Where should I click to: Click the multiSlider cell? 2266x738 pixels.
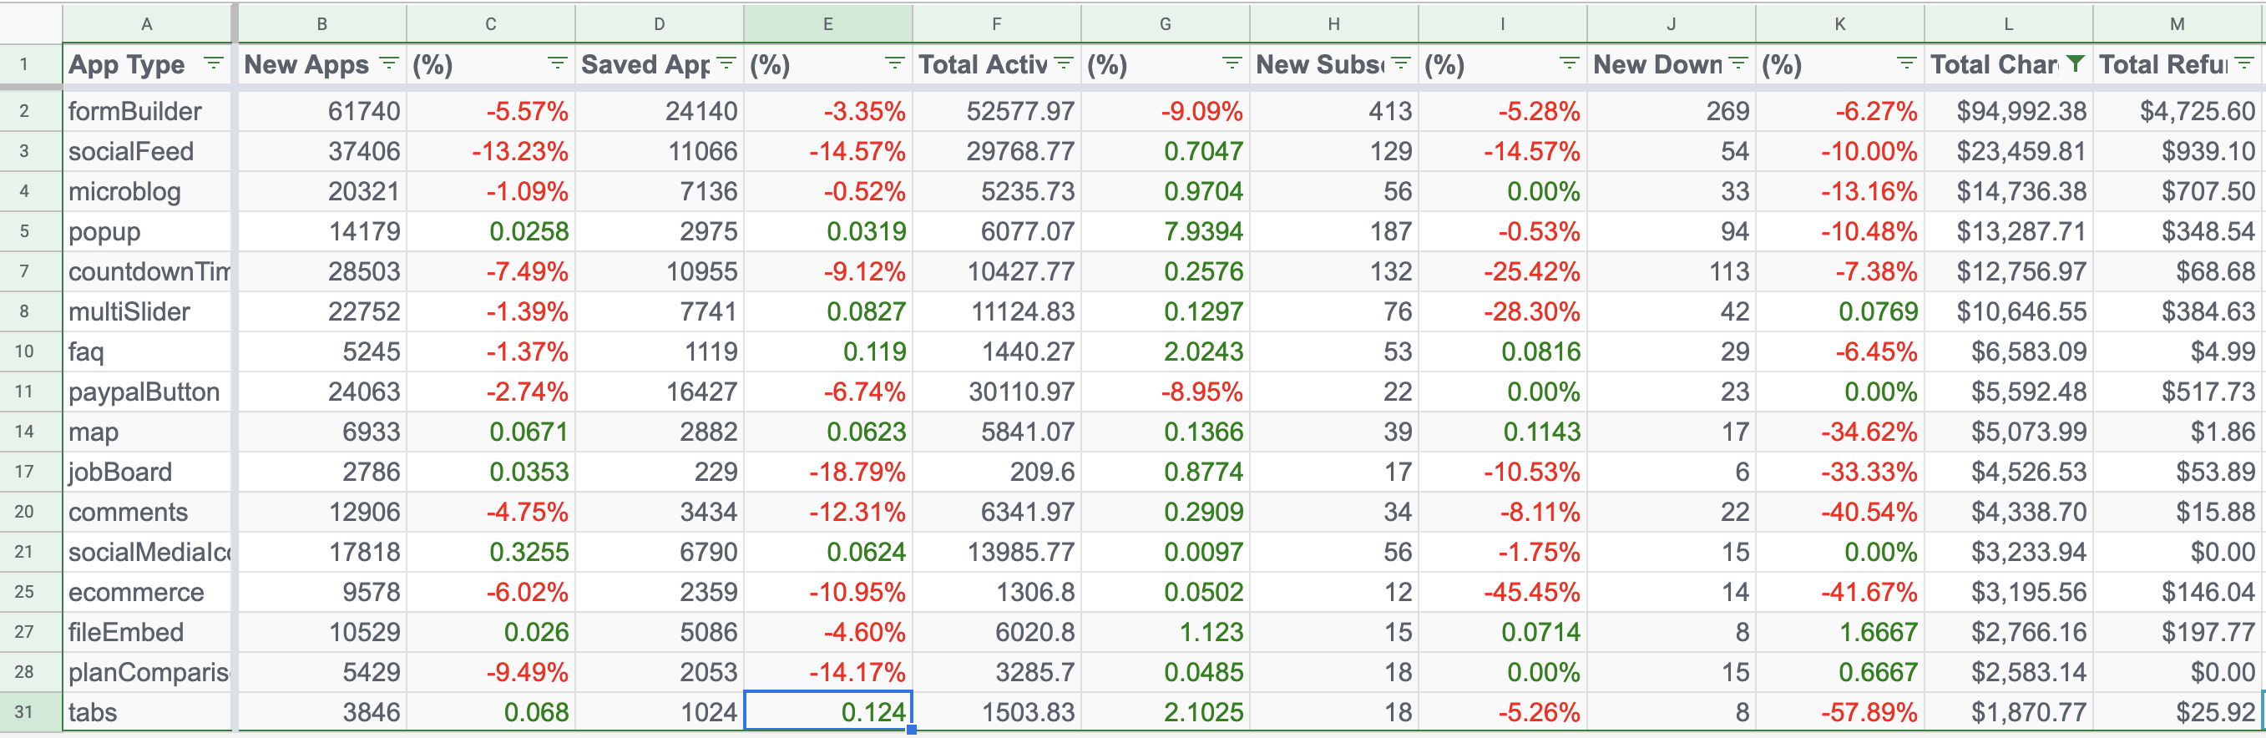[x=146, y=311]
